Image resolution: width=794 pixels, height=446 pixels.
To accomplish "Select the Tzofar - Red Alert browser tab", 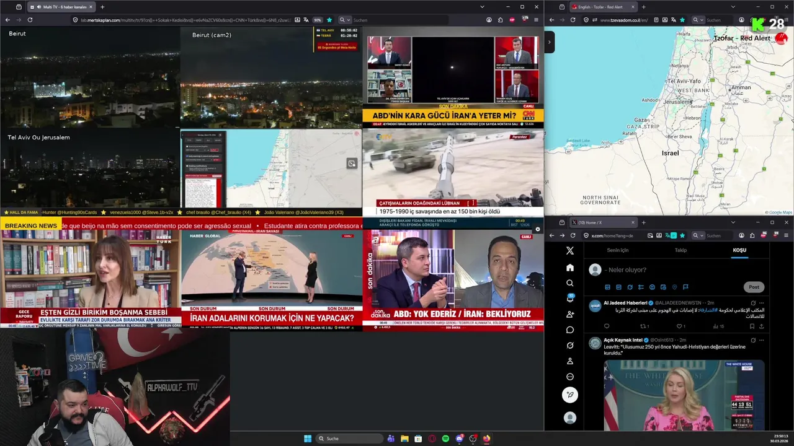I will [603, 7].
